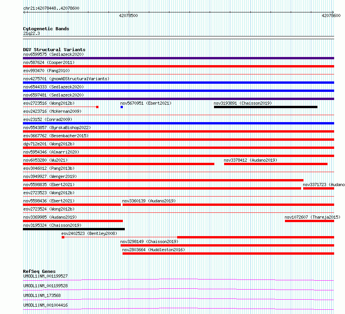Click the blue nsv4275701 gnomAD bar
Screen dimensions: 345x314
click(178, 83)
